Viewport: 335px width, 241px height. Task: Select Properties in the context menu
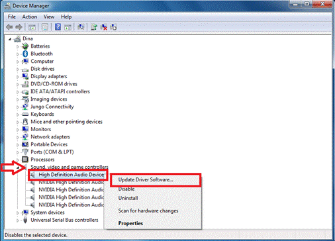point(130,223)
